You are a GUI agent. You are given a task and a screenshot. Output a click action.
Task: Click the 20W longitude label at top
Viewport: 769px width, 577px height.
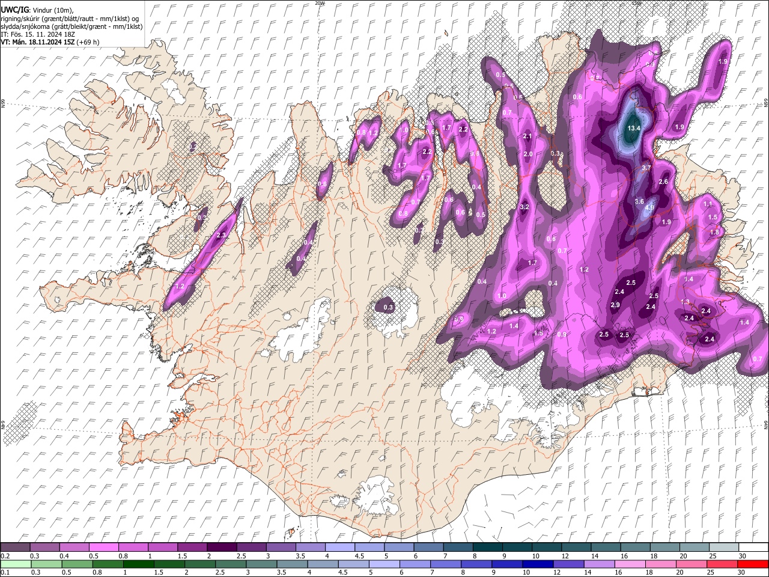[x=320, y=3]
